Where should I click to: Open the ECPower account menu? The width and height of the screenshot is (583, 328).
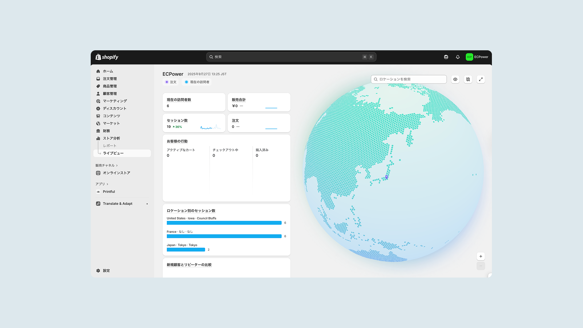[x=477, y=57]
